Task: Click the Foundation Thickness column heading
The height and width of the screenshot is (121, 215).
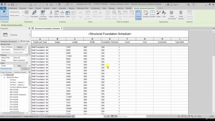Action: click(110, 42)
